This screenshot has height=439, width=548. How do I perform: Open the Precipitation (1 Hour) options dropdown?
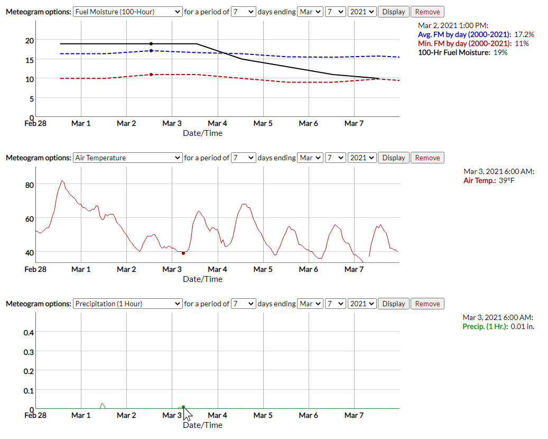(127, 304)
